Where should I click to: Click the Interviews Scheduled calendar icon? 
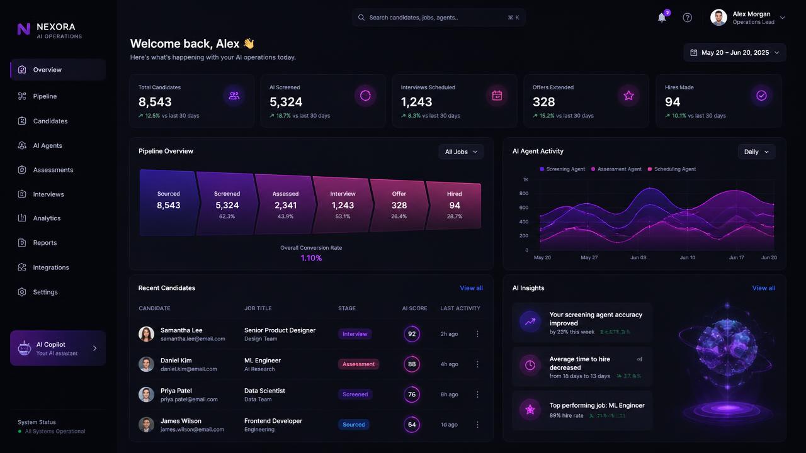pyautogui.click(x=497, y=96)
